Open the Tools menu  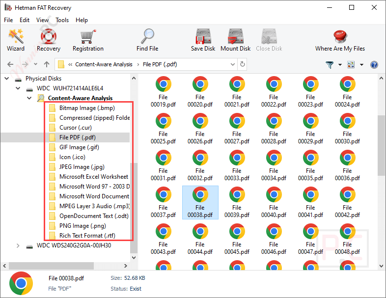pyautogui.click(x=62, y=20)
